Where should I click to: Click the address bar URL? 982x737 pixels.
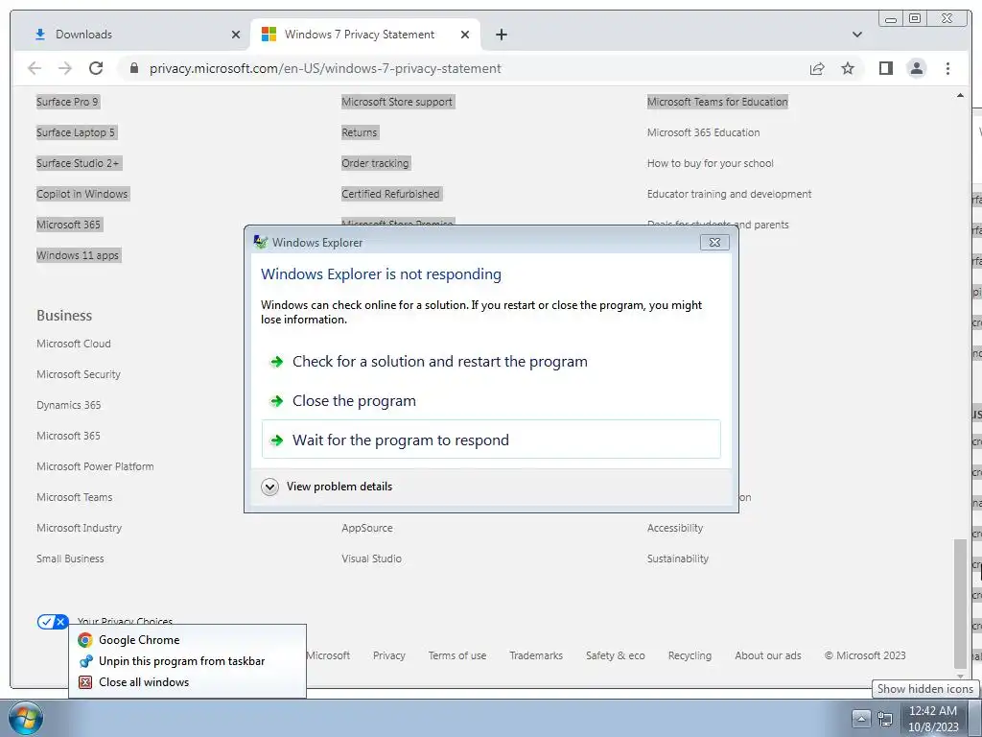(325, 68)
